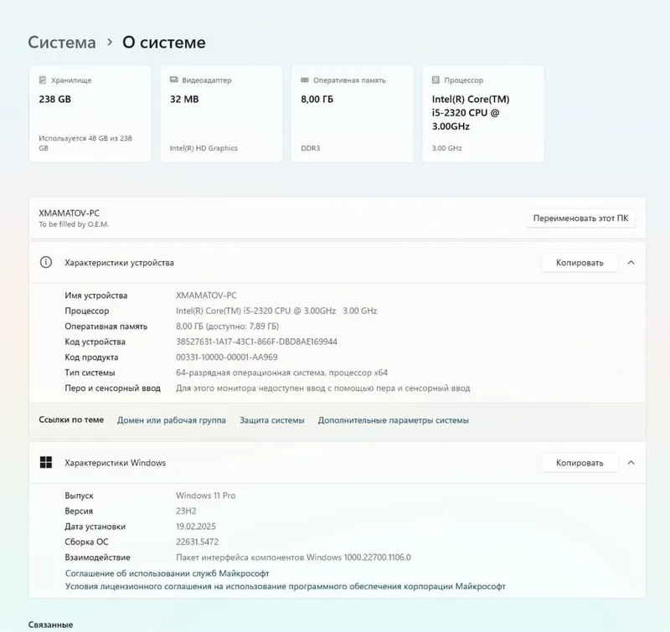Select OS build 22631.5472
This screenshot has height=632, width=670.
pos(197,542)
